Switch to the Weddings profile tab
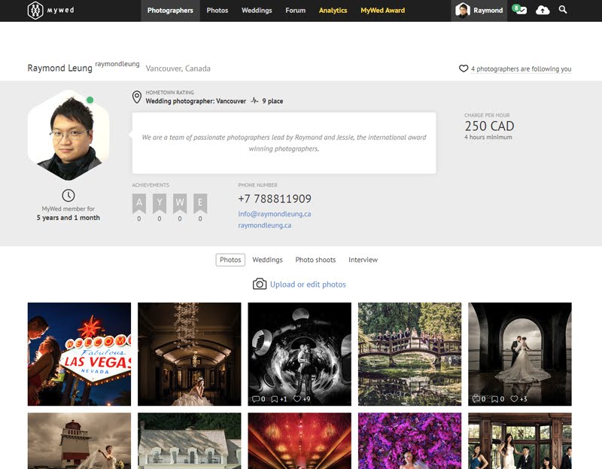This screenshot has height=469, width=602. click(x=267, y=260)
